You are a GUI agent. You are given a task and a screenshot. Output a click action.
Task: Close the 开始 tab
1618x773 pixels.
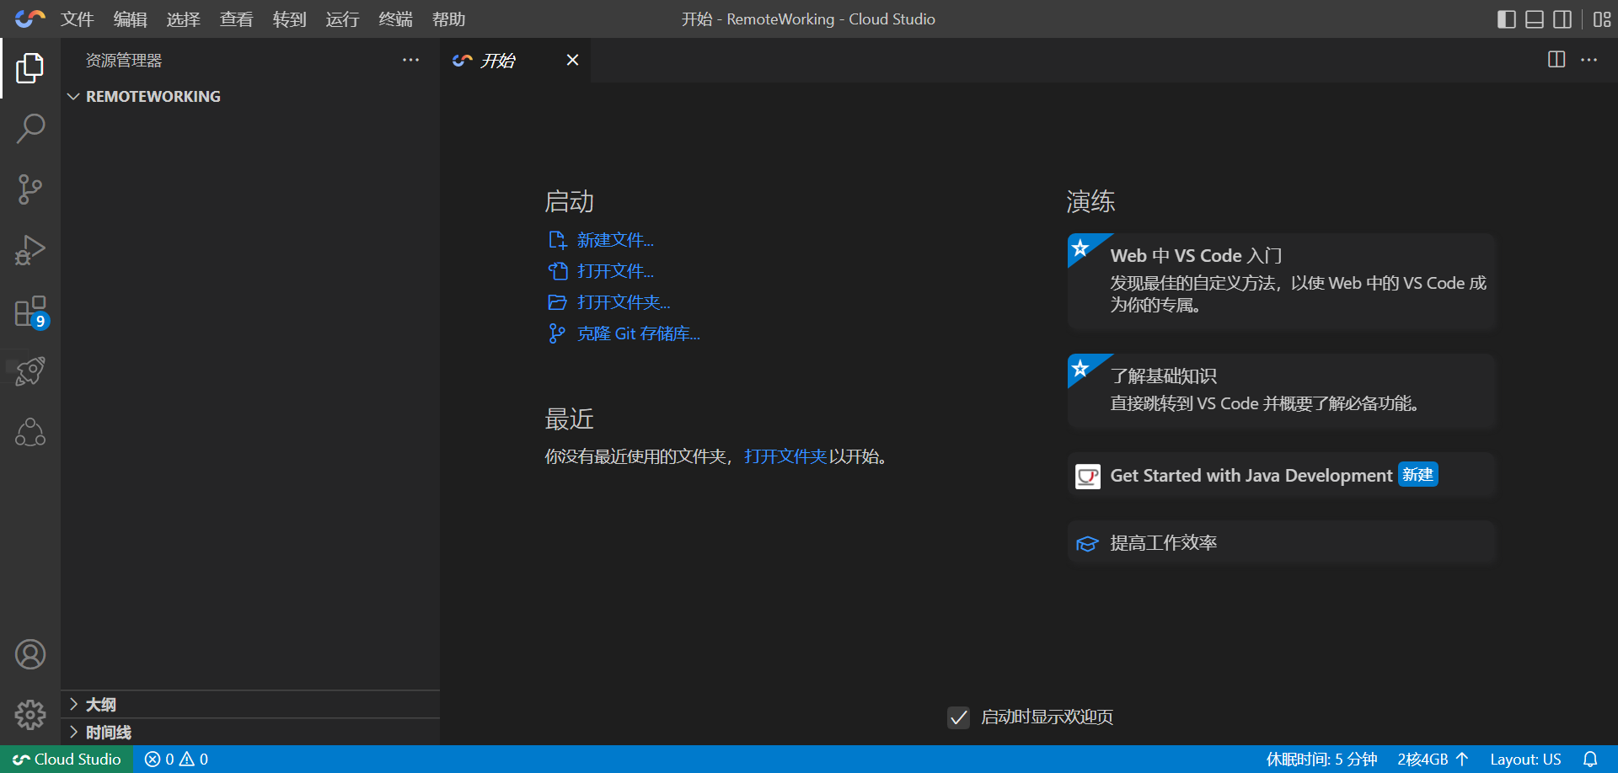572,60
